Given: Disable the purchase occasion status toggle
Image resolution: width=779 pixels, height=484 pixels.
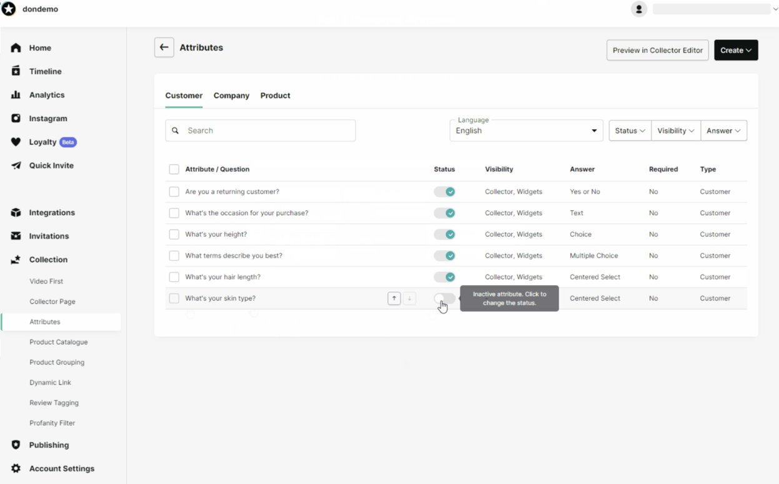Looking at the screenshot, I should pos(445,213).
